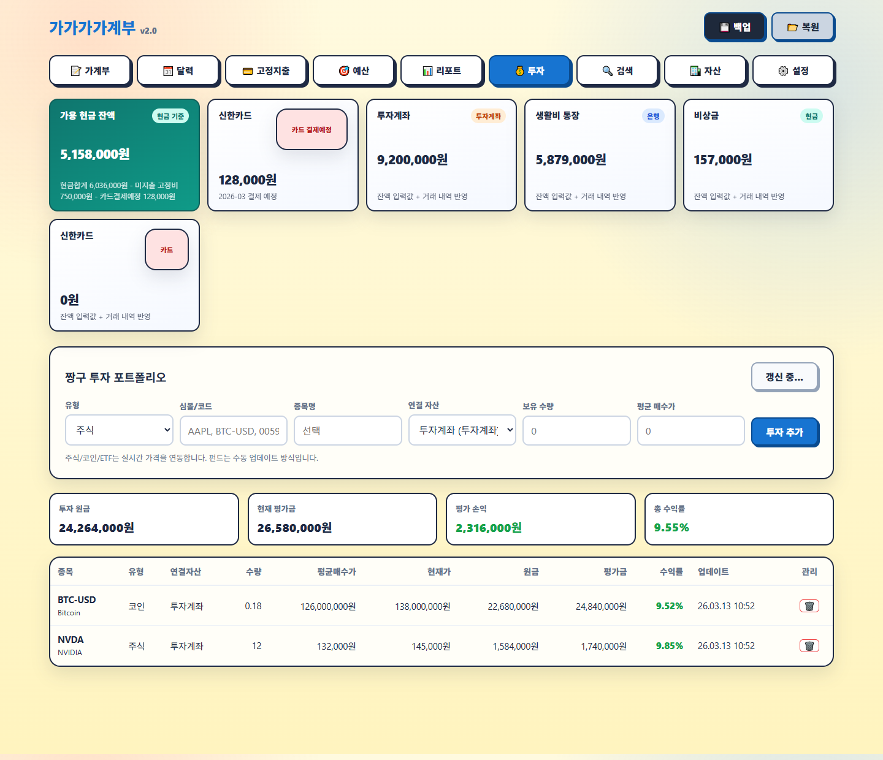Go to the 설정 settings tab

(x=793, y=71)
